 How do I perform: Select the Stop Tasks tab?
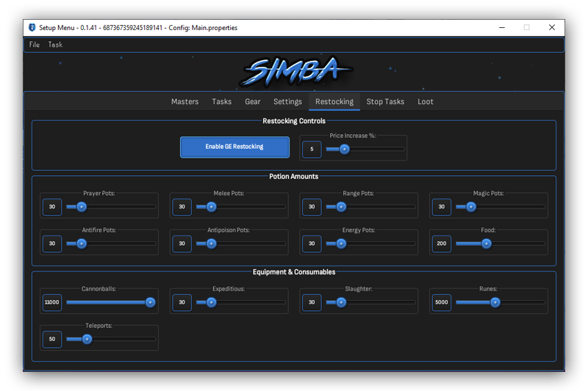tap(385, 102)
